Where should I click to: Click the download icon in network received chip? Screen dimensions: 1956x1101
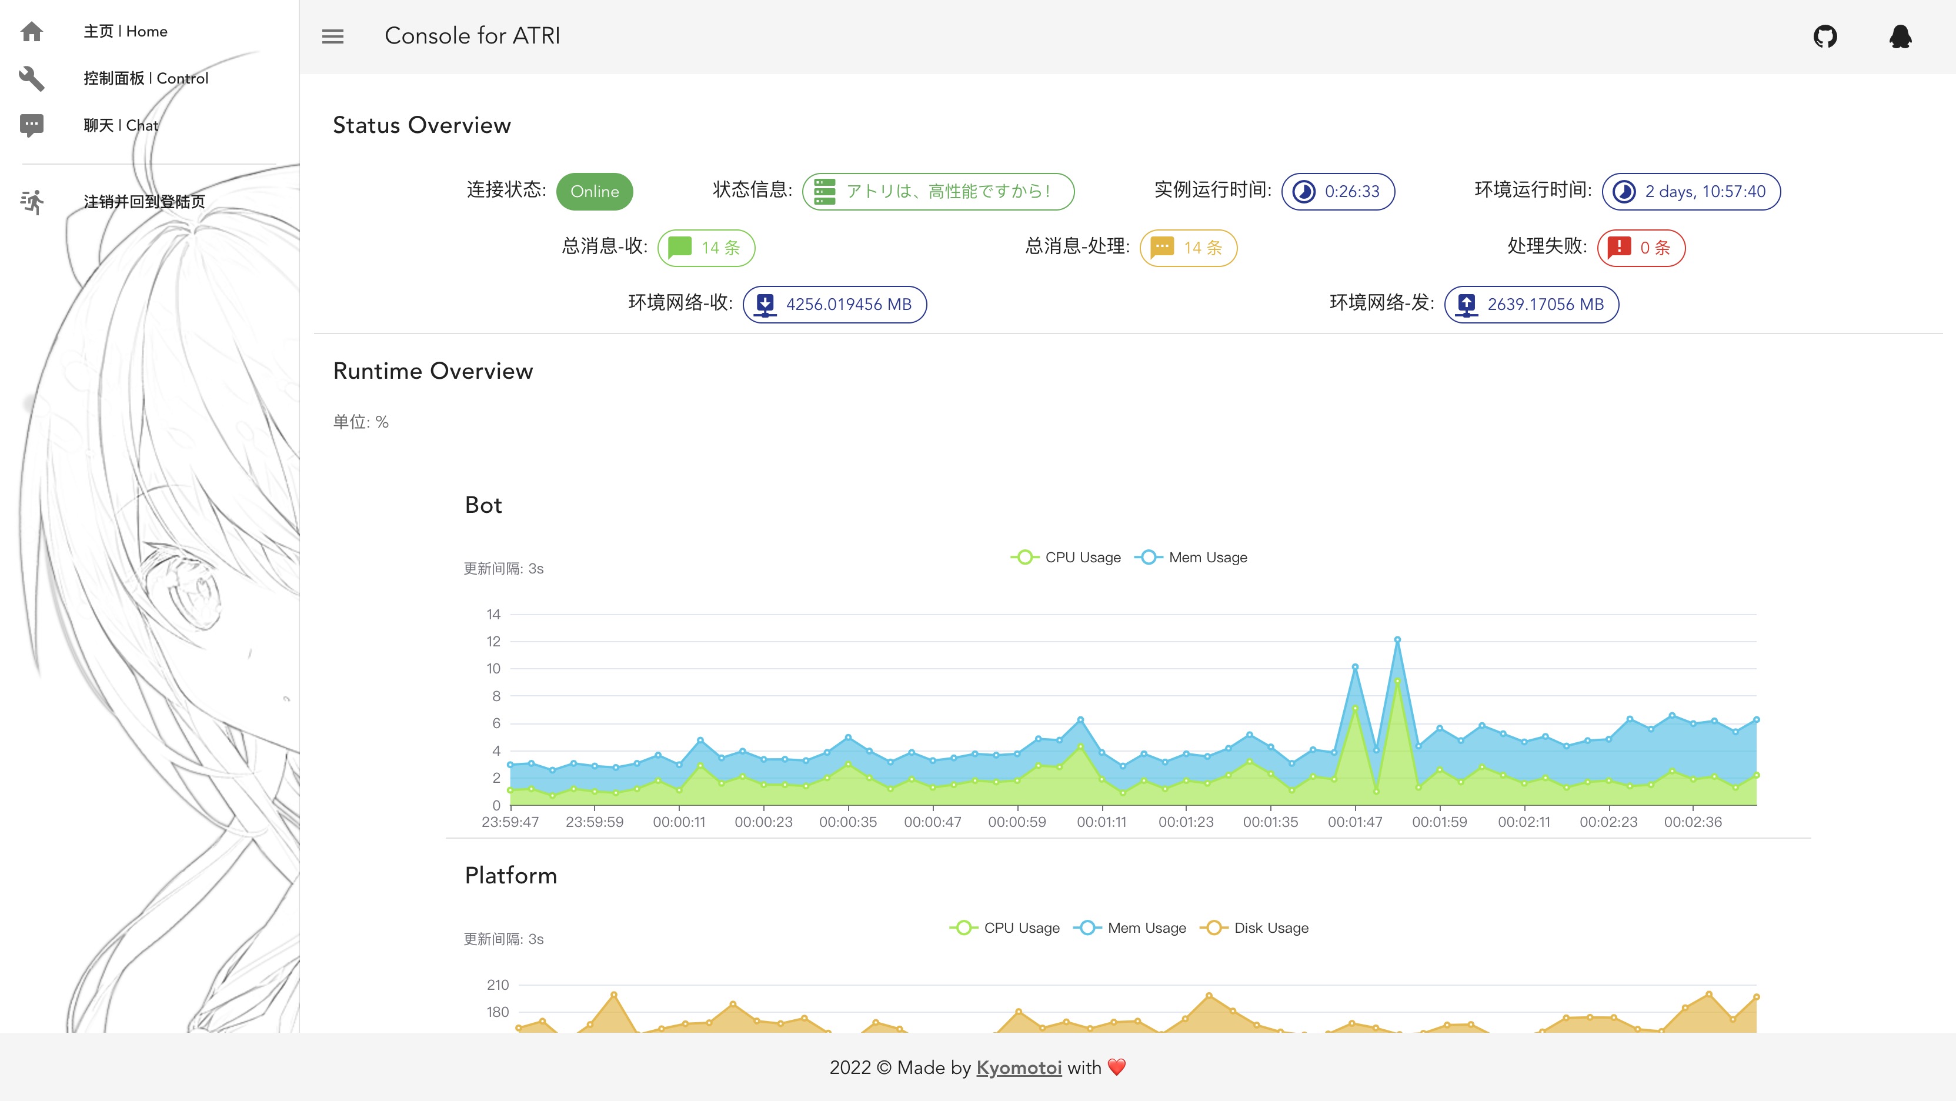(x=765, y=305)
